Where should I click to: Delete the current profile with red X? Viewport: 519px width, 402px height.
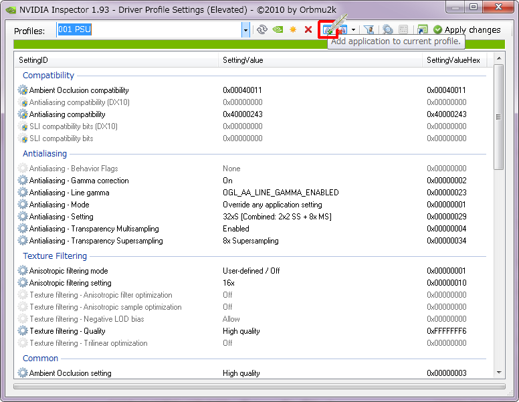coord(308,29)
